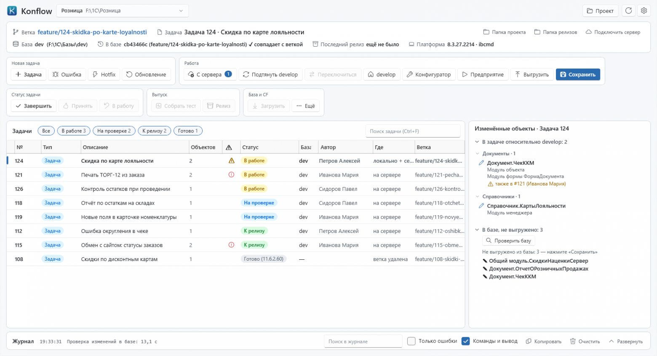
Task: Click warning column header triangle icon
Action: click(x=229, y=148)
